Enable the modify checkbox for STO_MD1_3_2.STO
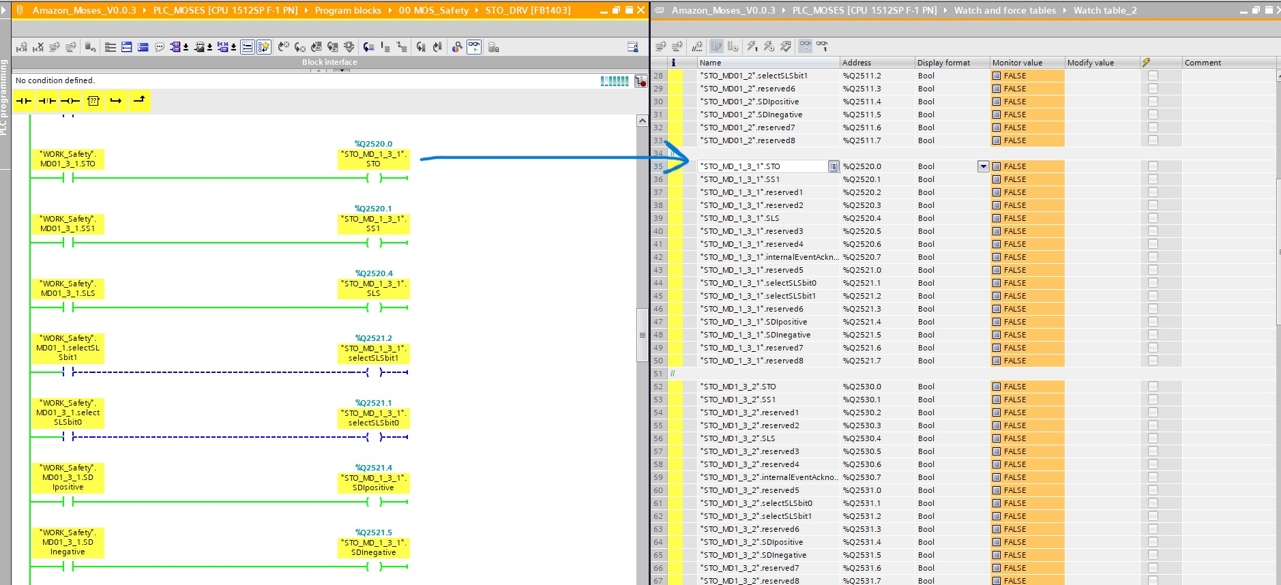The image size is (1281, 585). (x=1153, y=387)
